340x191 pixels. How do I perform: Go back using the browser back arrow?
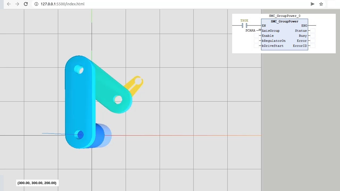pos(9,4)
